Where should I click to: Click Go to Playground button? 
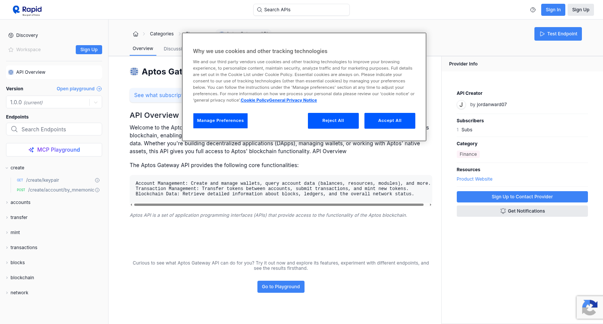(281, 287)
